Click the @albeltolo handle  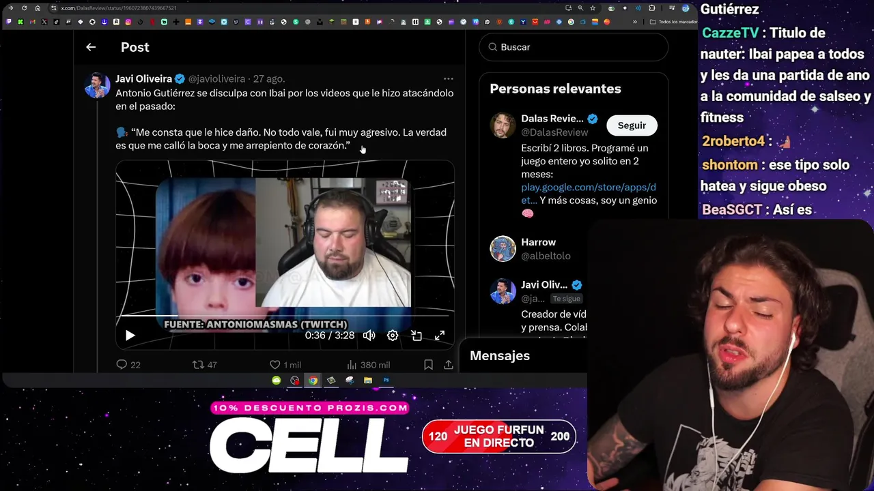[546, 256]
